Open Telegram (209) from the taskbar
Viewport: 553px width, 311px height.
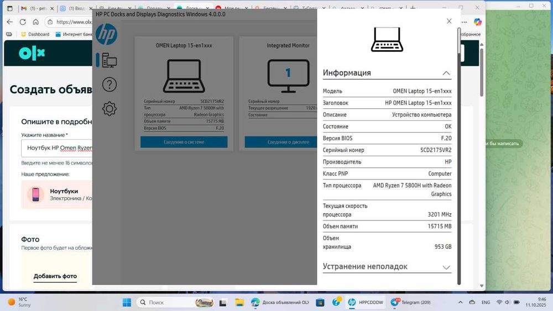(411, 302)
